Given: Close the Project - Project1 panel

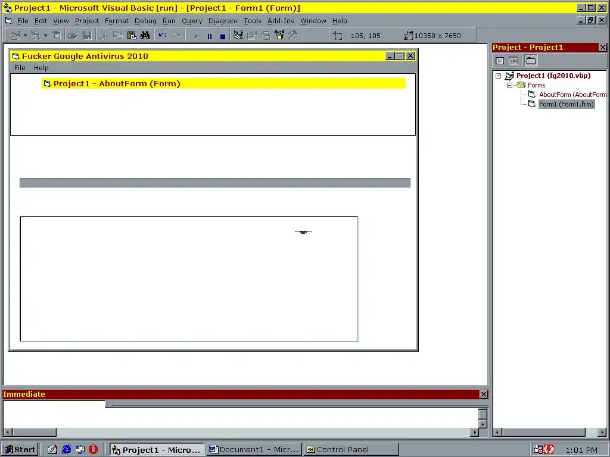Looking at the screenshot, I should pyautogui.click(x=602, y=48).
